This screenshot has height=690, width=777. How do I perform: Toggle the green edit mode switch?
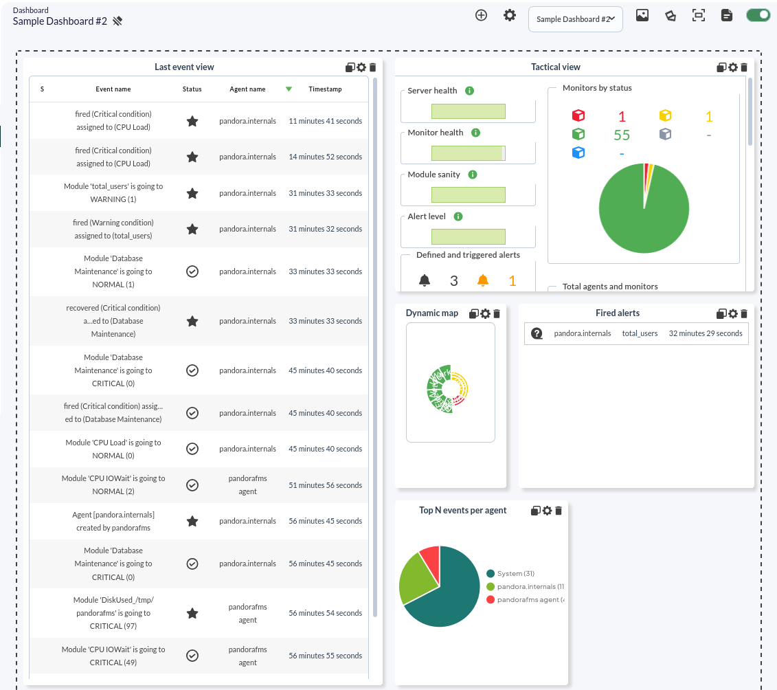[758, 15]
